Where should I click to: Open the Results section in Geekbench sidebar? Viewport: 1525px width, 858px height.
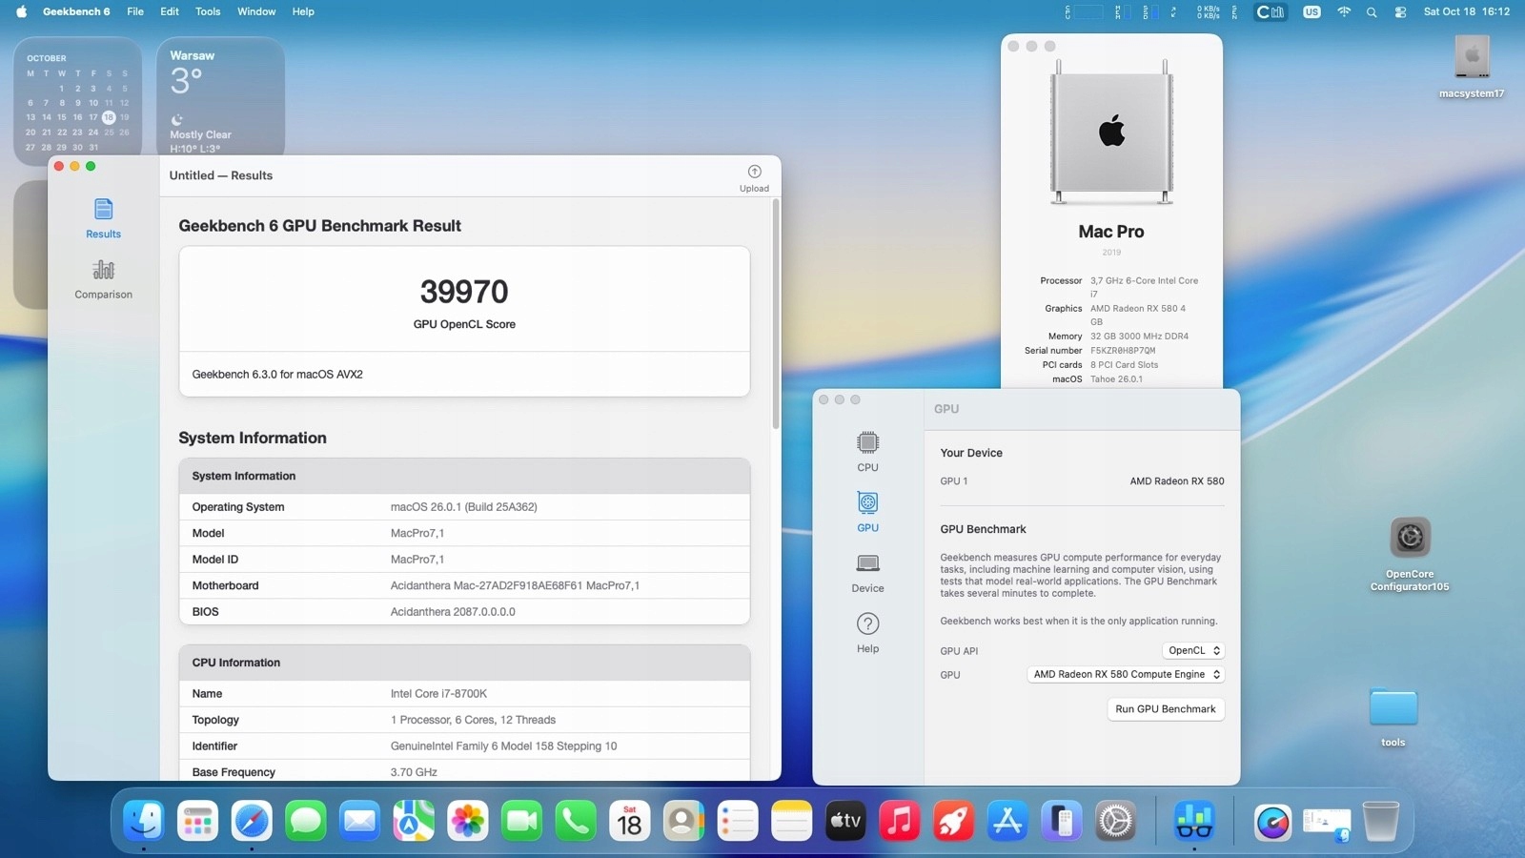coord(103,218)
